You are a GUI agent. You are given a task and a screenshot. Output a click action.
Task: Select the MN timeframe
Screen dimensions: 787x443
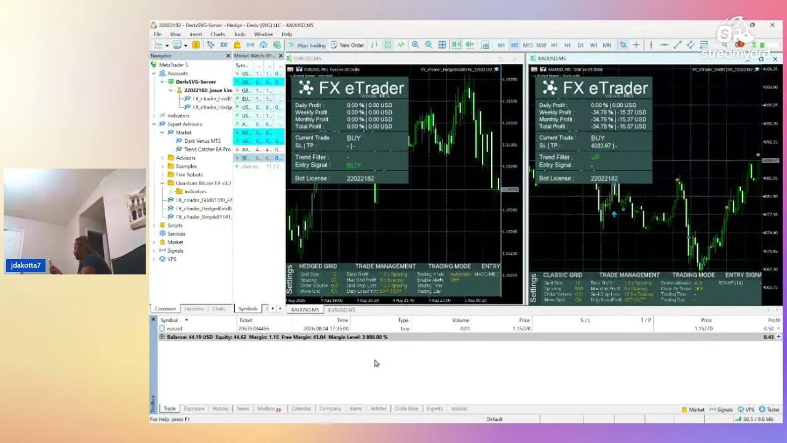pyautogui.click(x=607, y=45)
